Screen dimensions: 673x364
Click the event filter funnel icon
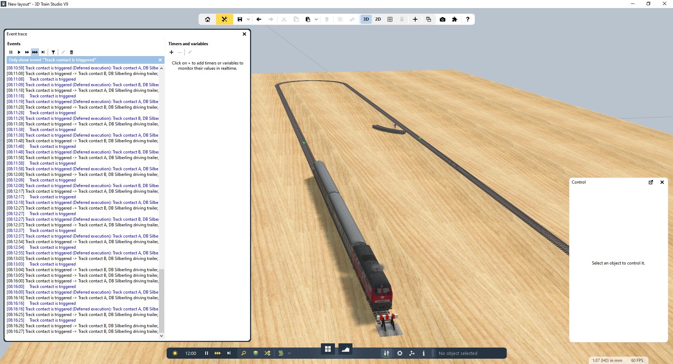pos(53,52)
